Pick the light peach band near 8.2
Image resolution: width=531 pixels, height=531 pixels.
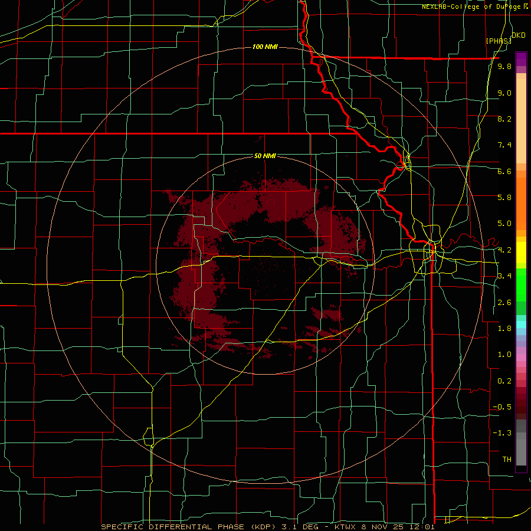coord(521,121)
